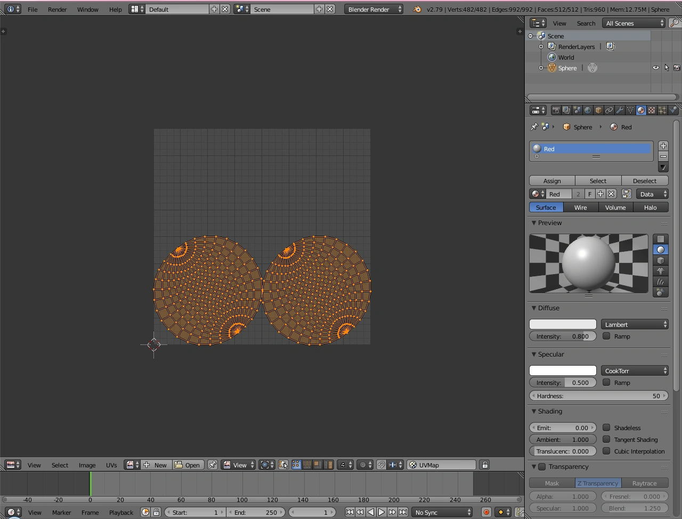
Task: Collapse the Specular panel
Action: (534, 355)
